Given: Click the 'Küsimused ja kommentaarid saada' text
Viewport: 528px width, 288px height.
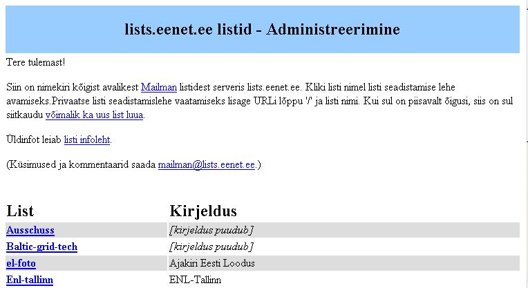Looking at the screenshot, I should [81, 164].
